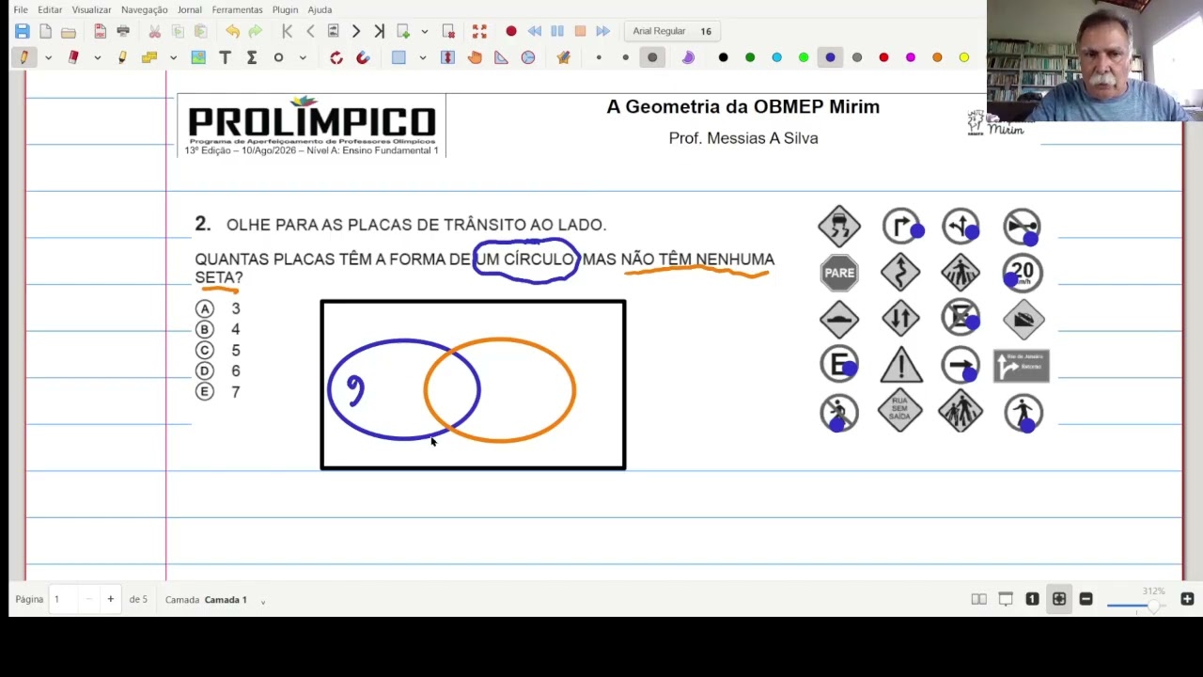Viewport: 1203px width, 677px height.
Task: Print the document
Action: (x=123, y=31)
